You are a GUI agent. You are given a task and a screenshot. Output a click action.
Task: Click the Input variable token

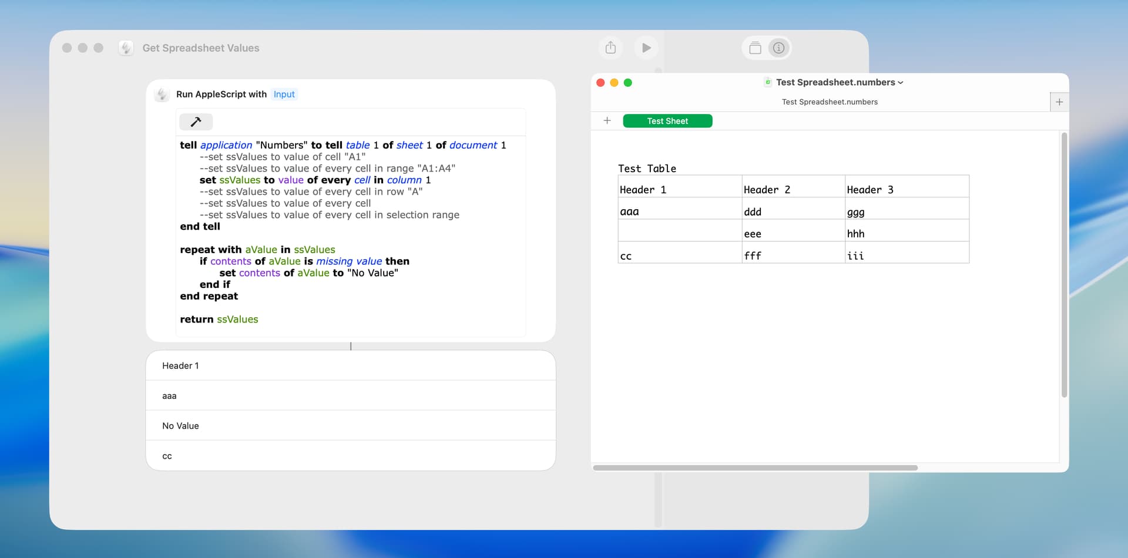point(284,94)
